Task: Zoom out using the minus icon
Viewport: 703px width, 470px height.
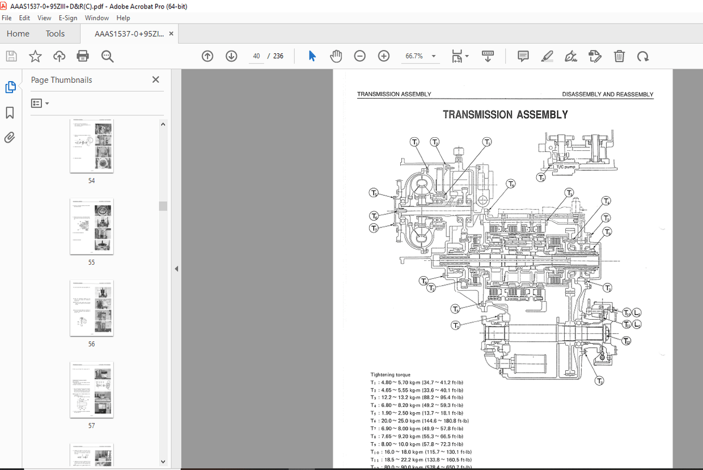Action: click(x=359, y=56)
